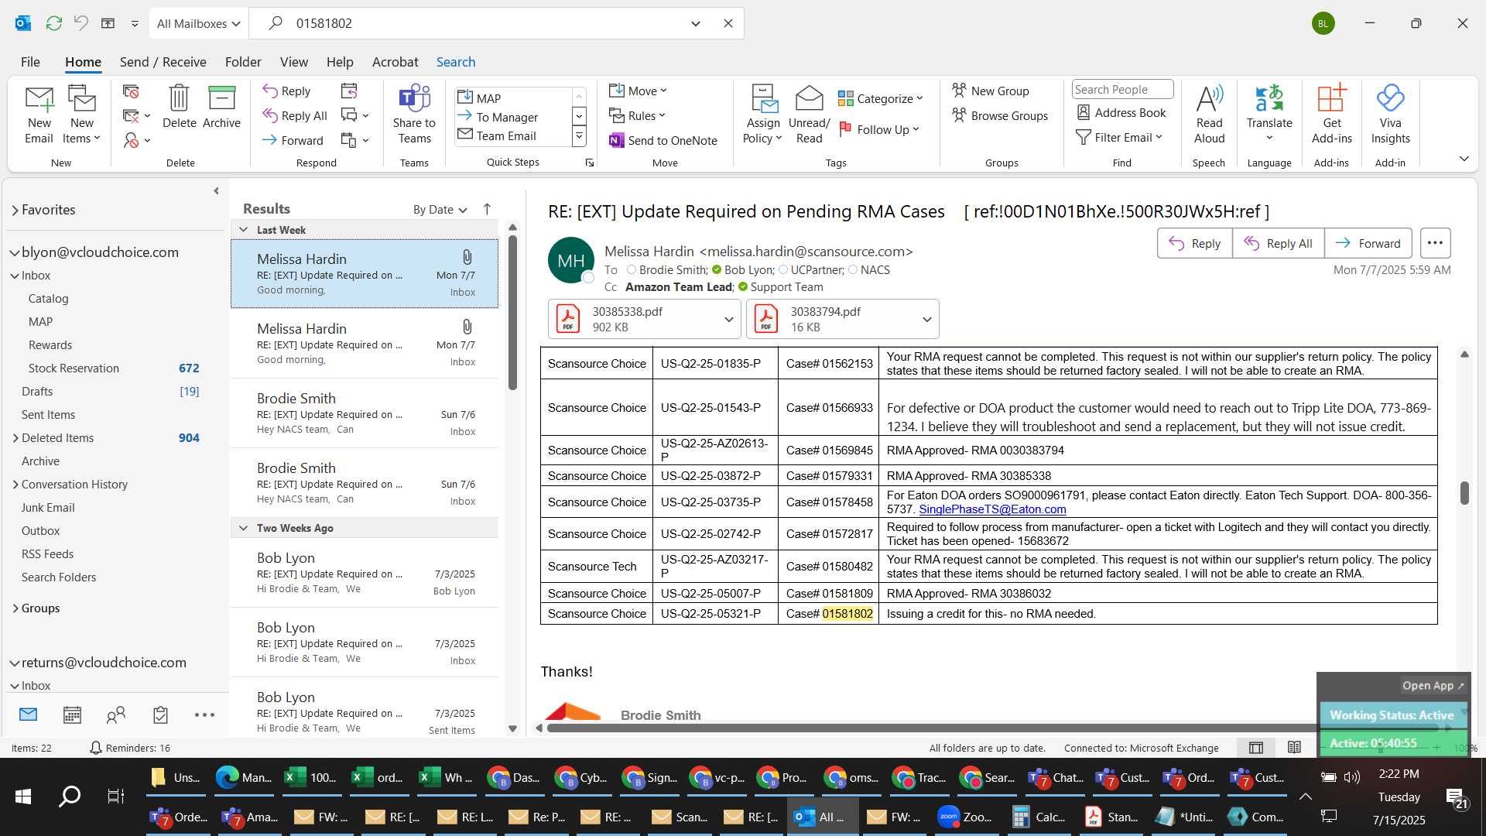This screenshot has height=836, width=1486.
Task: Click the Read Aloud icon
Action: point(1209,115)
